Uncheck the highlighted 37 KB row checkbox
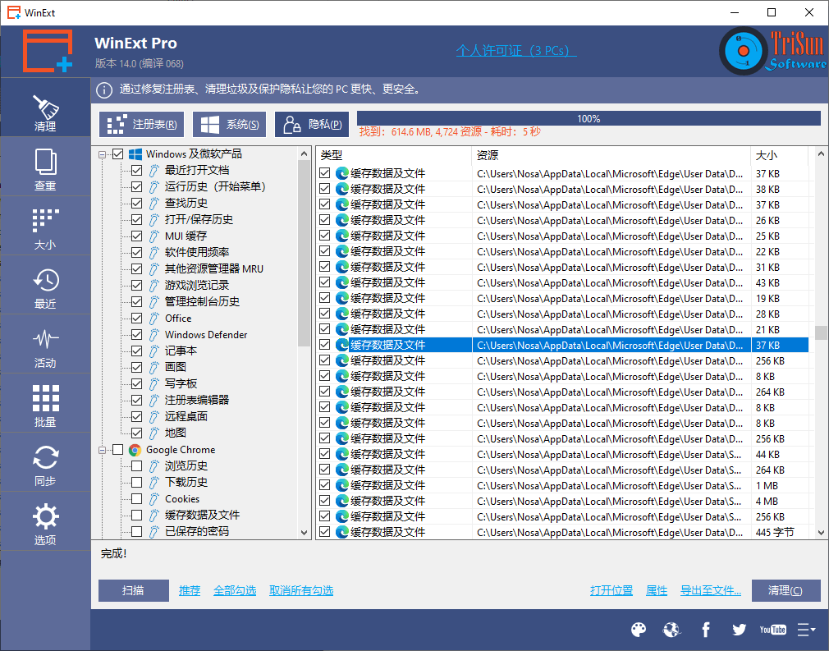The width and height of the screenshot is (829, 651). point(324,345)
